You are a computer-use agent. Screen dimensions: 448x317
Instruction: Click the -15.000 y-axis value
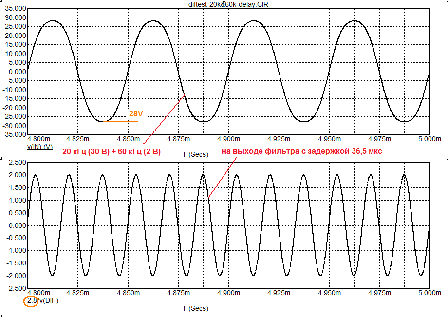[14, 98]
